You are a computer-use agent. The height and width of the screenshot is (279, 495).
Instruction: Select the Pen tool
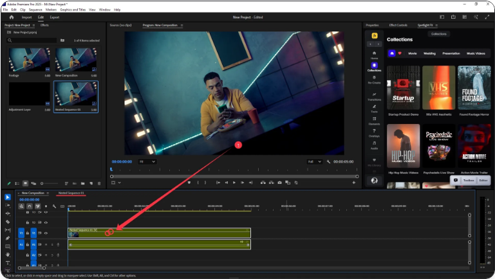tap(8, 239)
